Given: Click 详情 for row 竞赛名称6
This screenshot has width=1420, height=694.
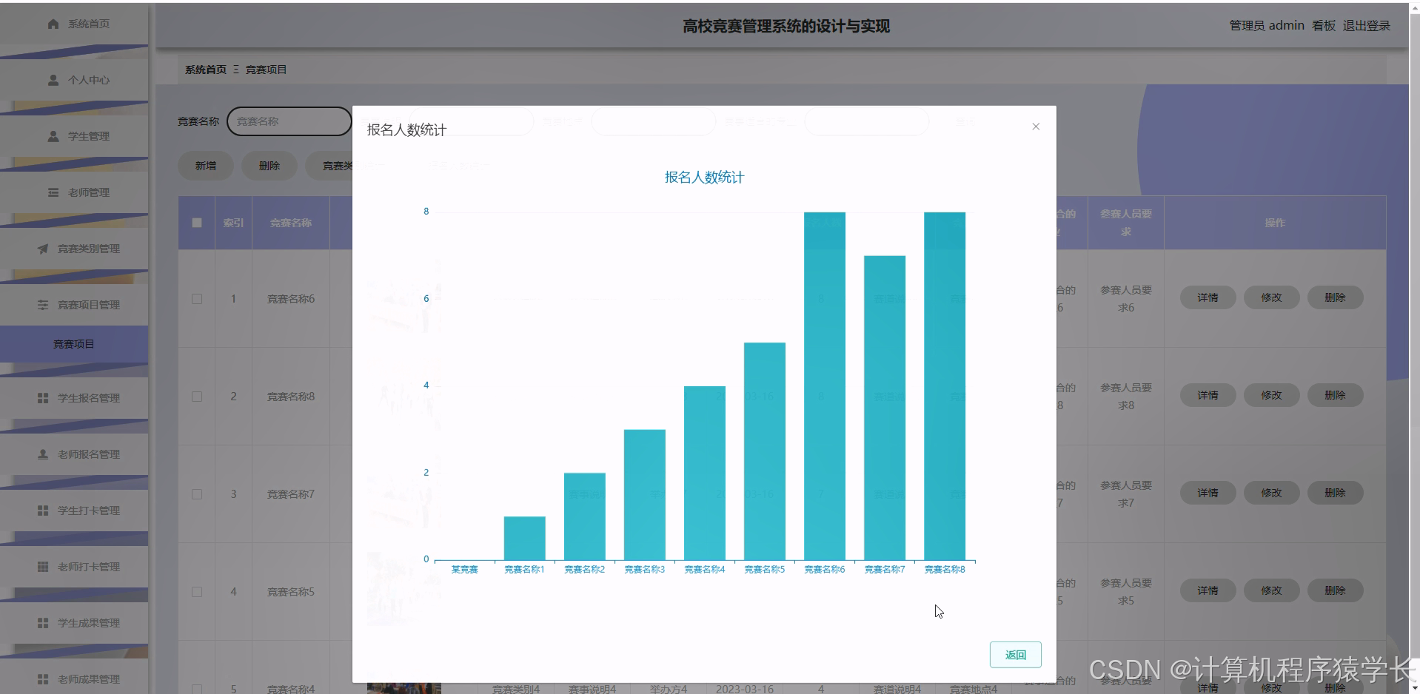Looking at the screenshot, I should point(1208,297).
